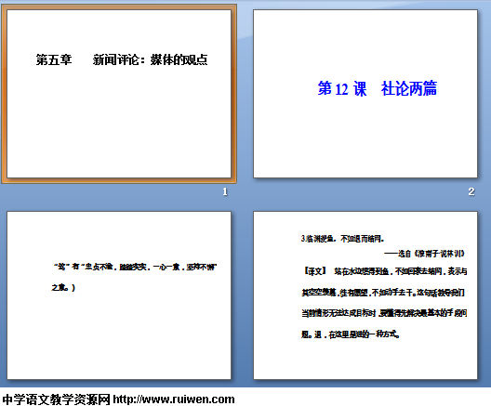491x406 pixels.
Task: Click the line starting with 其空空羡慕
Action: (383, 293)
